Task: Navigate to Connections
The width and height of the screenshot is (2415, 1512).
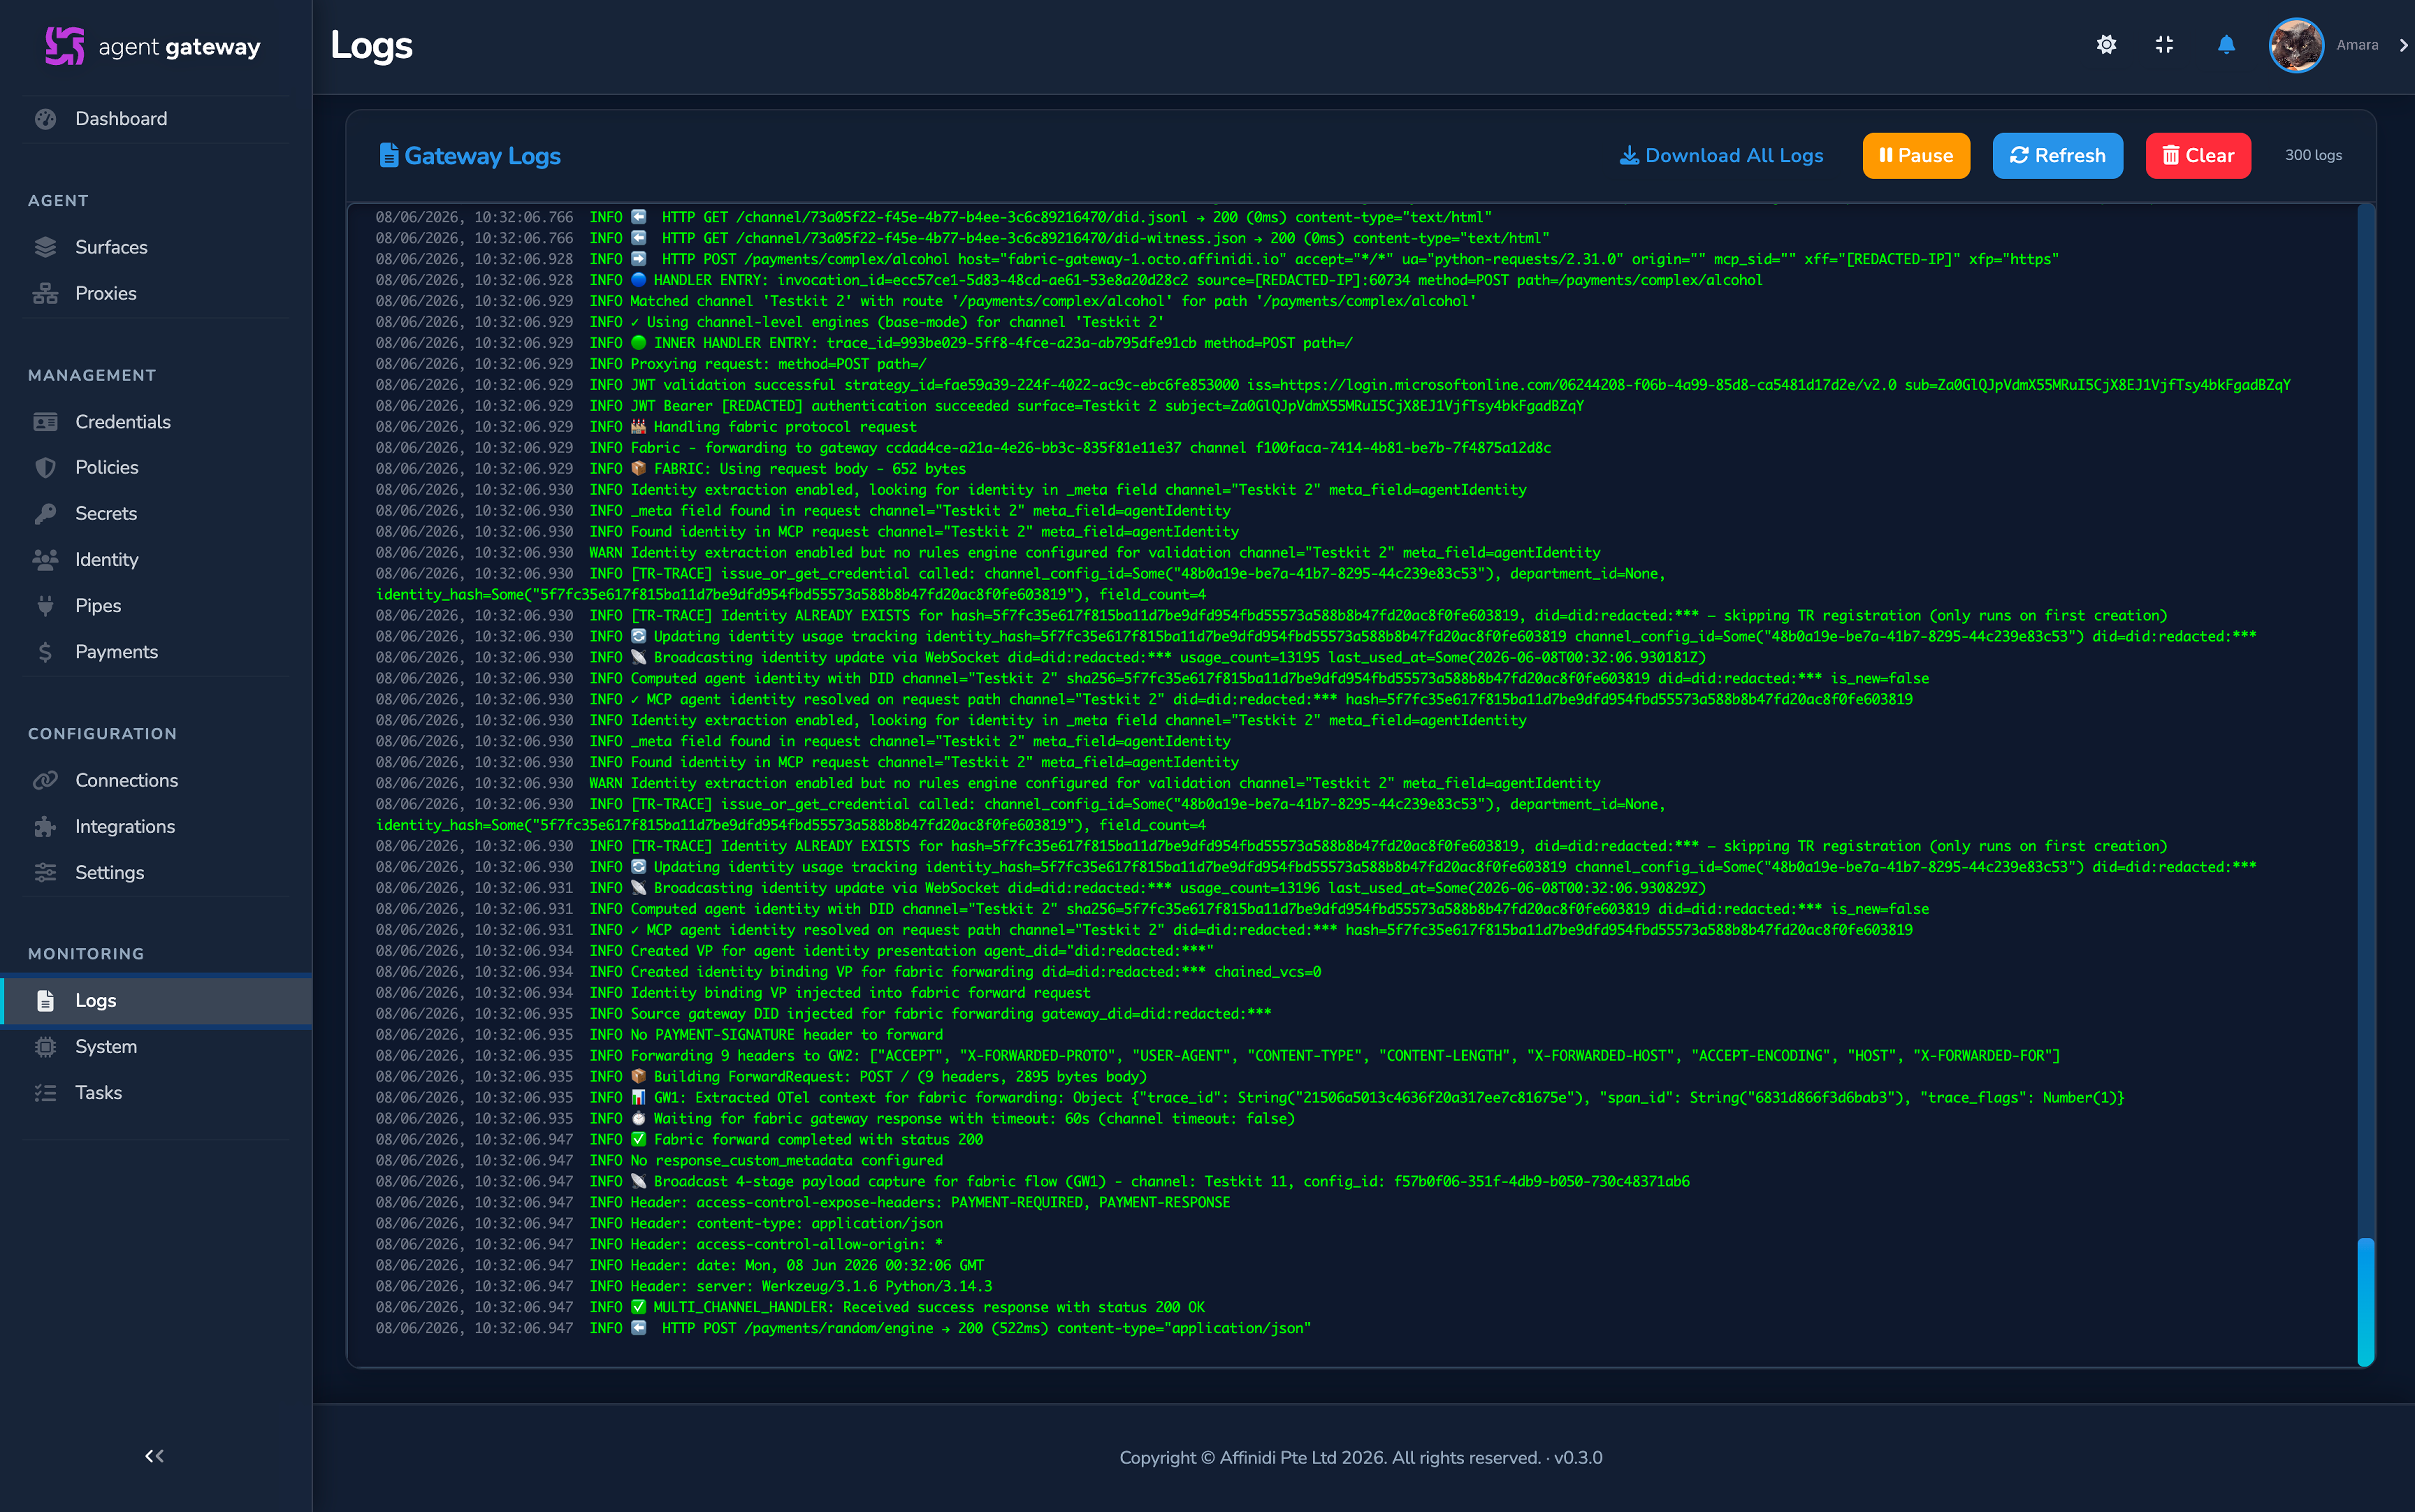Action: (x=127, y=781)
